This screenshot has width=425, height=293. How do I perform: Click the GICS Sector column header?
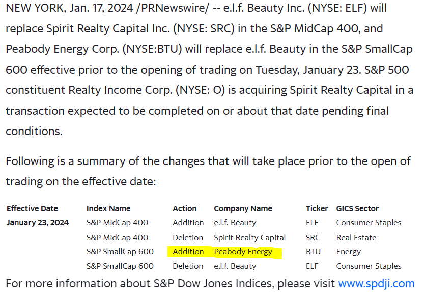[x=357, y=208]
